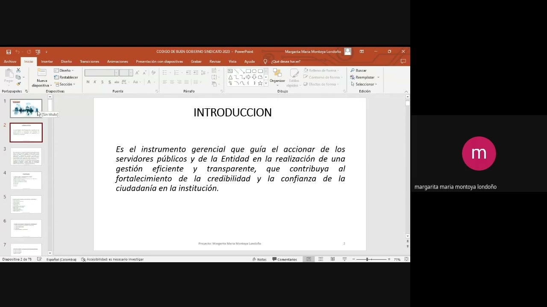Viewport: 547px width, 307px height.
Task: Switch to the Insertar tab
Action: pos(47,61)
